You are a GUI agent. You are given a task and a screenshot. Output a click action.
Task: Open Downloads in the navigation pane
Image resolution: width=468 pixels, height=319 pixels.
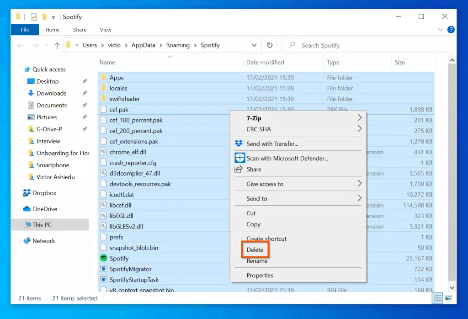point(51,93)
